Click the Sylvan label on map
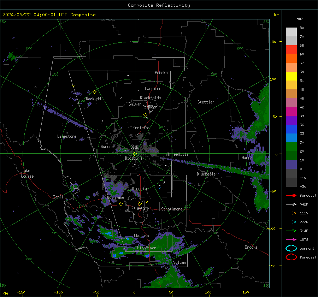 click(135, 104)
